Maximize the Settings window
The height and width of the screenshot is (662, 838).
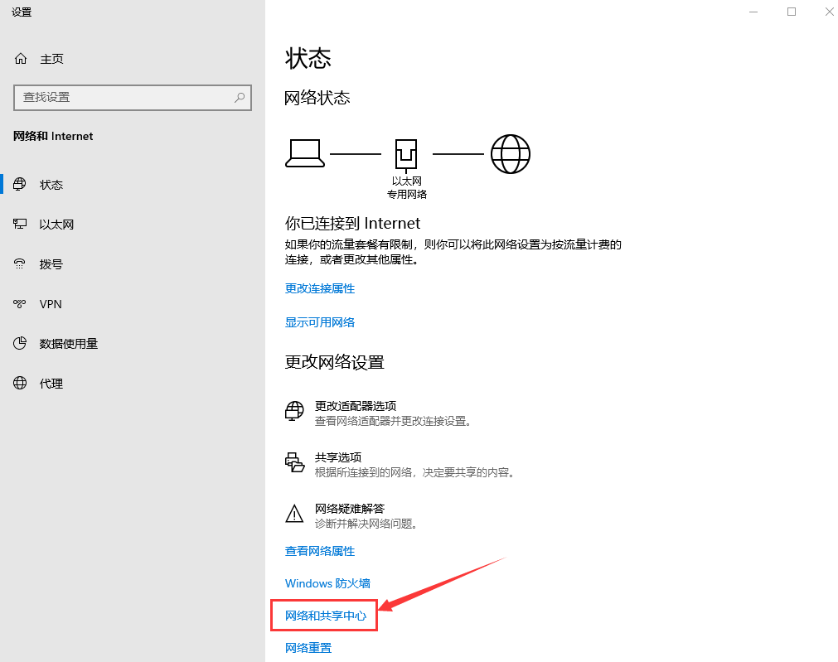pyautogui.click(x=792, y=12)
